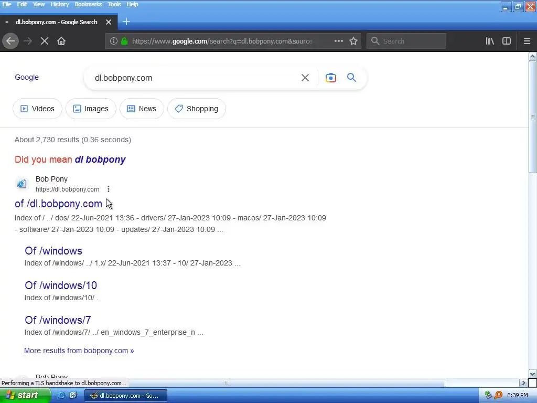Click the grayed forward arrow button
The height and width of the screenshot is (403, 537).
coord(28,41)
